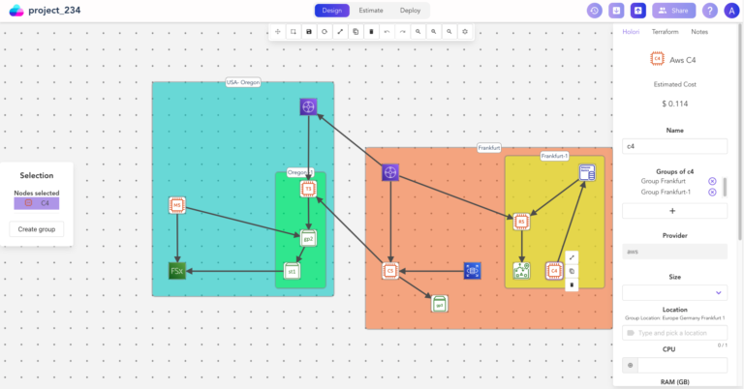The width and height of the screenshot is (744, 389).
Task: Click the Holori cloud logo
Action: (16, 11)
